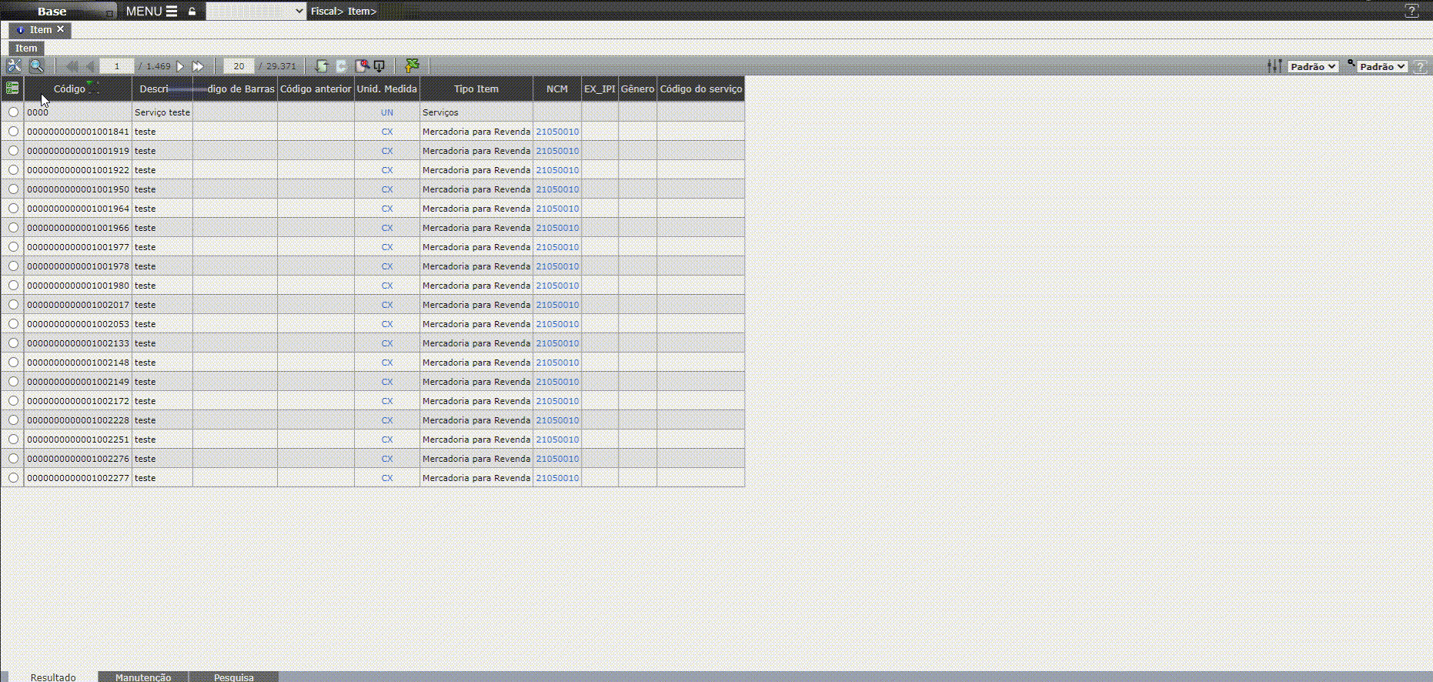Image resolution: width=1433 pixels, height=682 pixels.
Task: Click the wrench and screwdriver tools icon
Action: (x=14, y=66)
